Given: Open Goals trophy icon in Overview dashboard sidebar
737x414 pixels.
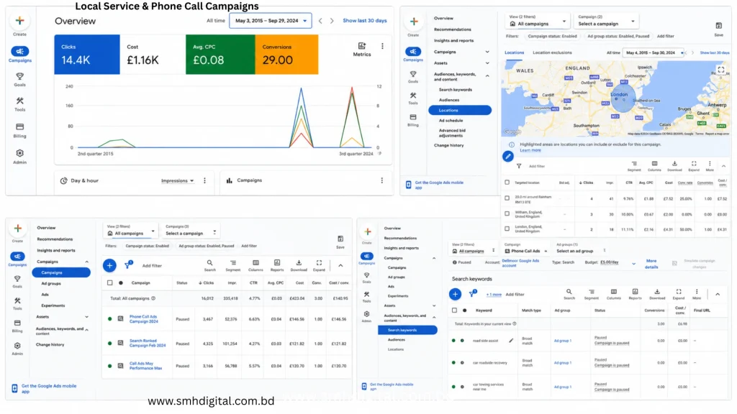Looking at the screenshot, I should (19, 76).
